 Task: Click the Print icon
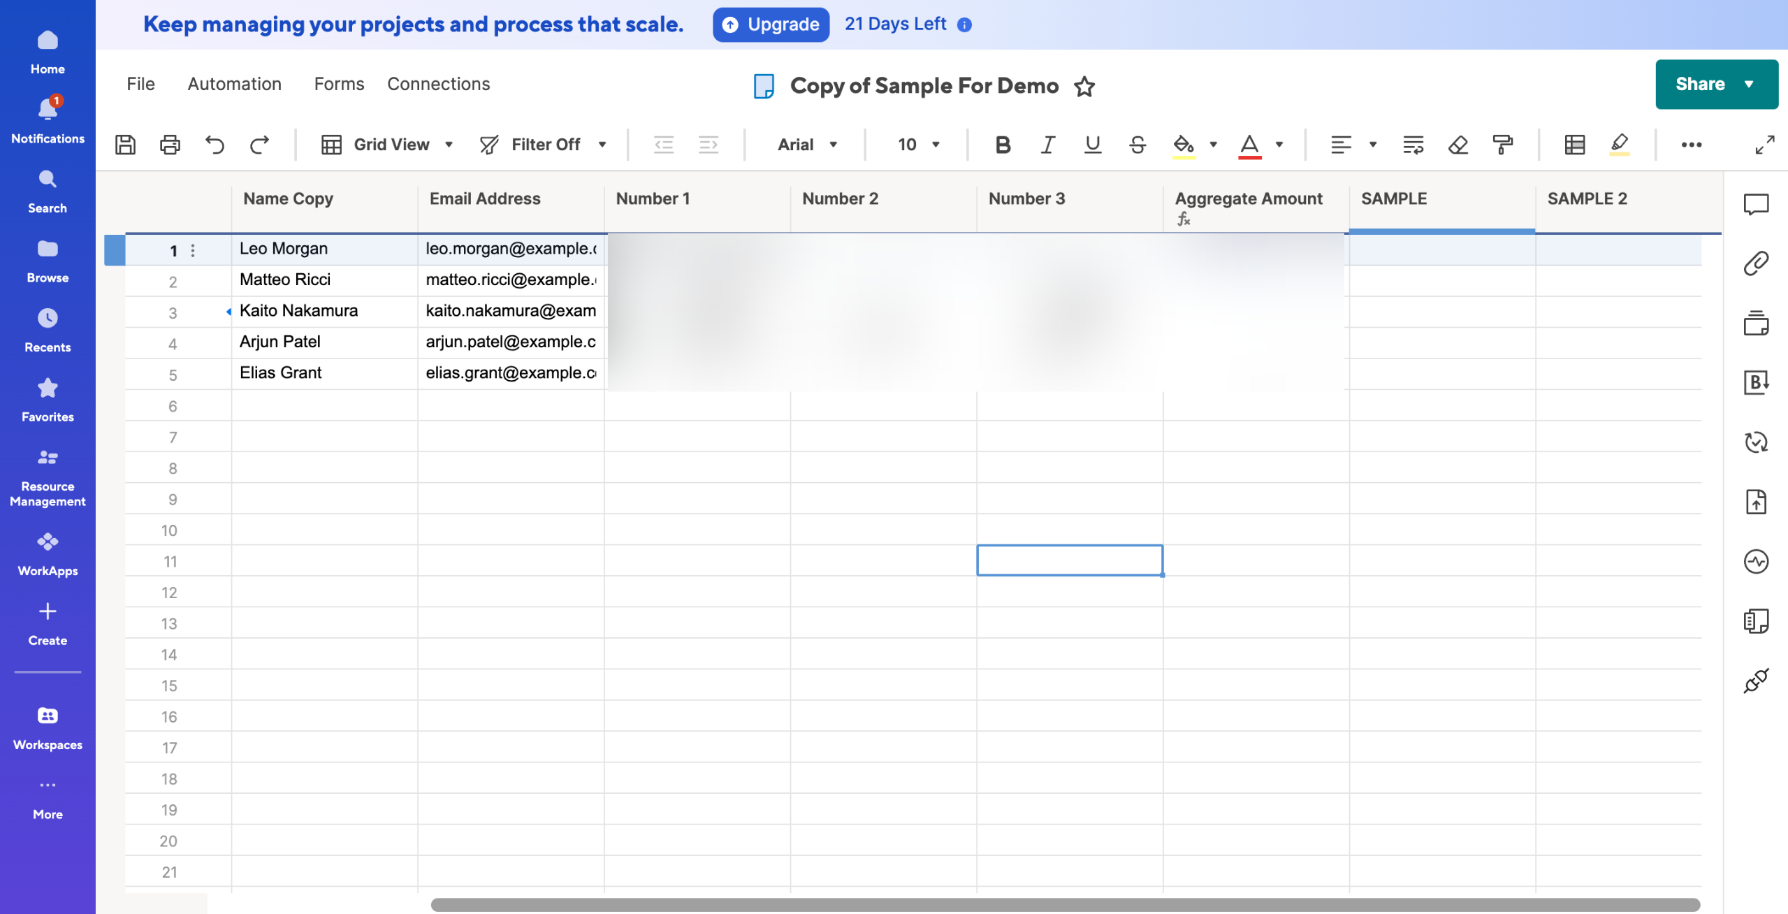tap(170, 145)
